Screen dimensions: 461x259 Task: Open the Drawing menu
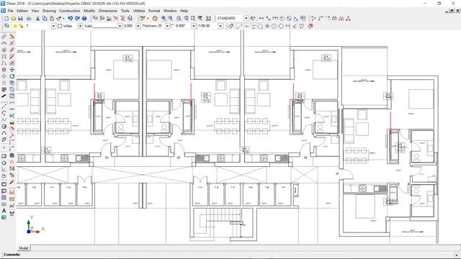pyautogui.click(x=49, y=11)
